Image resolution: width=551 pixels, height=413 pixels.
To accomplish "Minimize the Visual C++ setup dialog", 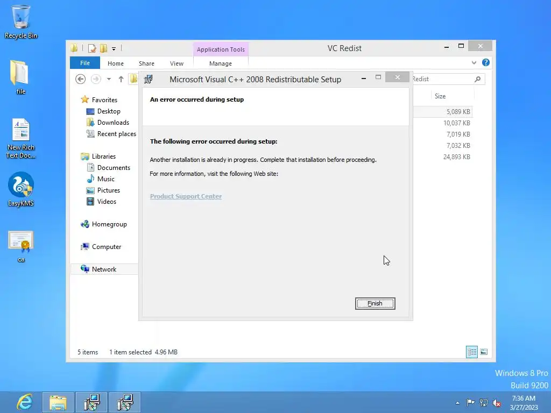I will click(x=364, y=77).
